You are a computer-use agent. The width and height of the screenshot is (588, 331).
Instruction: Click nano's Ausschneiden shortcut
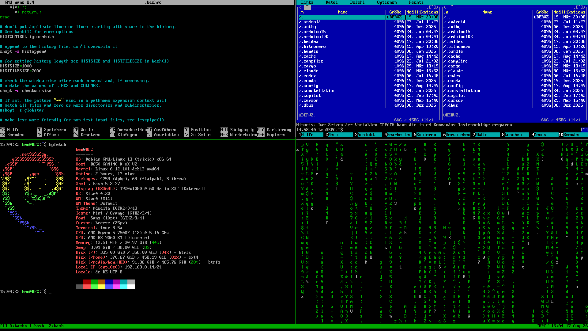[129, 130]
